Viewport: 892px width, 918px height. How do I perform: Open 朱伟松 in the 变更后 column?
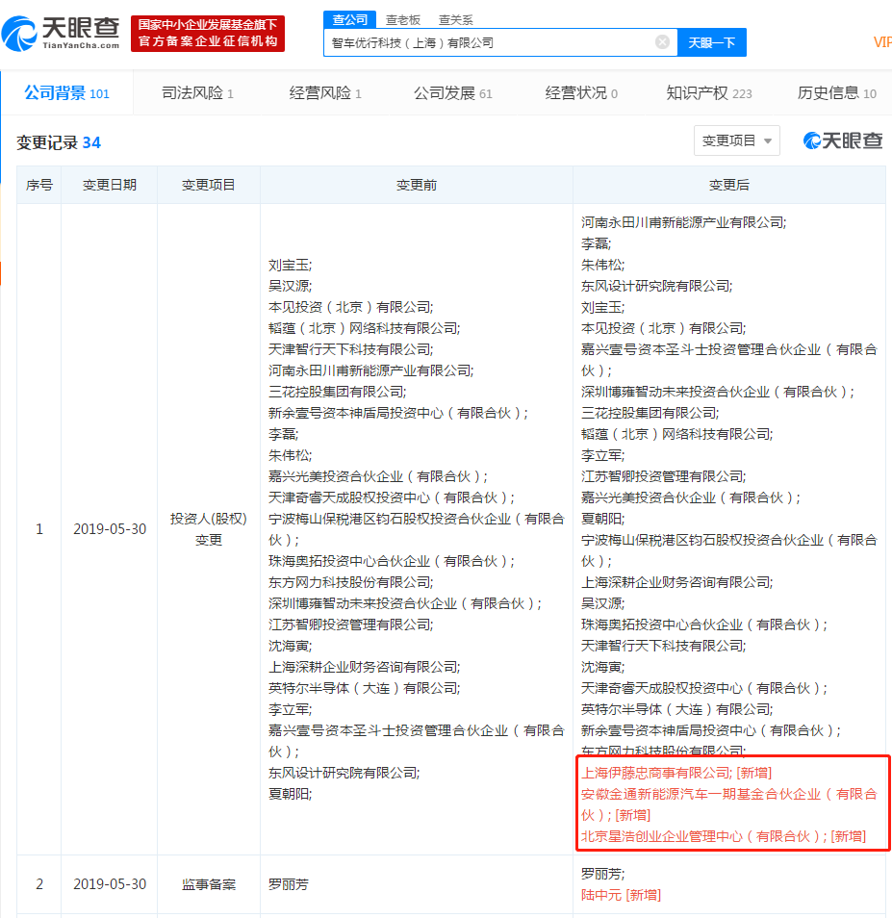click(x=602, y=266)
